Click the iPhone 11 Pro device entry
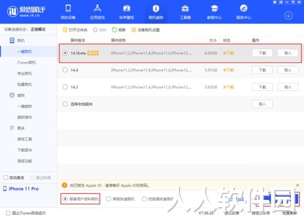This screenshot has width=304, height=218. point(21,189)
